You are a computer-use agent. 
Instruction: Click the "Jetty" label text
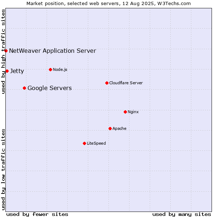(x=17, y=71)
